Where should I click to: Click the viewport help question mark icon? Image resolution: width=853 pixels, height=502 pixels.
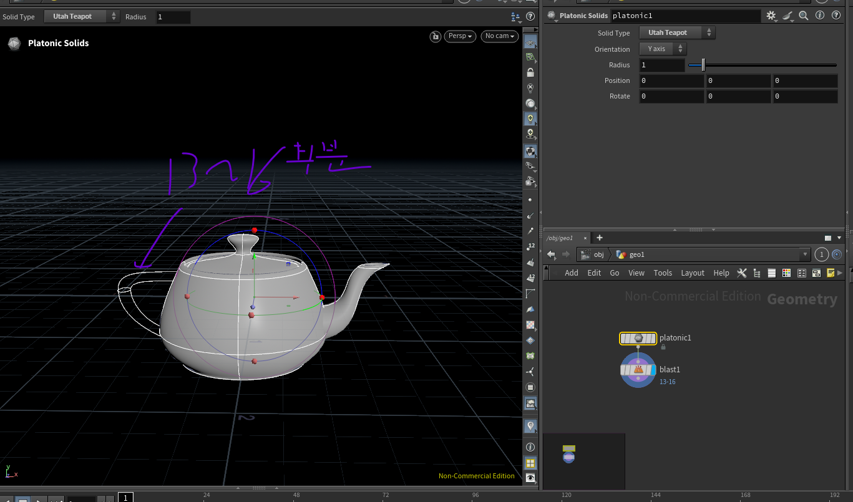[530, 17]
